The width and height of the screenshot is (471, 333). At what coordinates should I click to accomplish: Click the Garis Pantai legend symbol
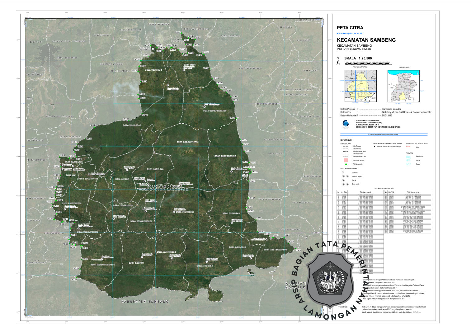(408, 156)
